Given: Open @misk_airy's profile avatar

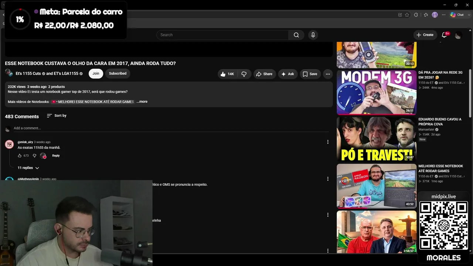Looking at the screenshot, I should click(10, 144).
